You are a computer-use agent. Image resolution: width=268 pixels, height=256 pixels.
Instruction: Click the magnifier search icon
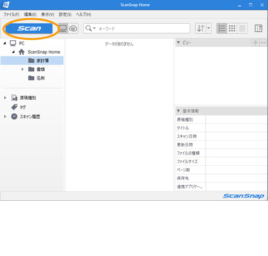coord(88,28)
